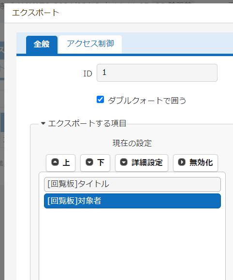Collapse the エクスポートする項目 section
The image size is (233, 280).
pos(43,123)
